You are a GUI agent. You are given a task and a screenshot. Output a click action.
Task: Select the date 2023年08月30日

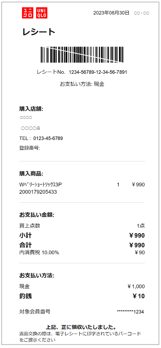coord(111,13)
